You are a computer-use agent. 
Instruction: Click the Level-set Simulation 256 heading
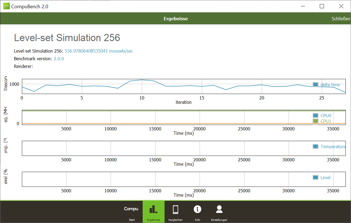pyautogui.click(x=67, y=38)
